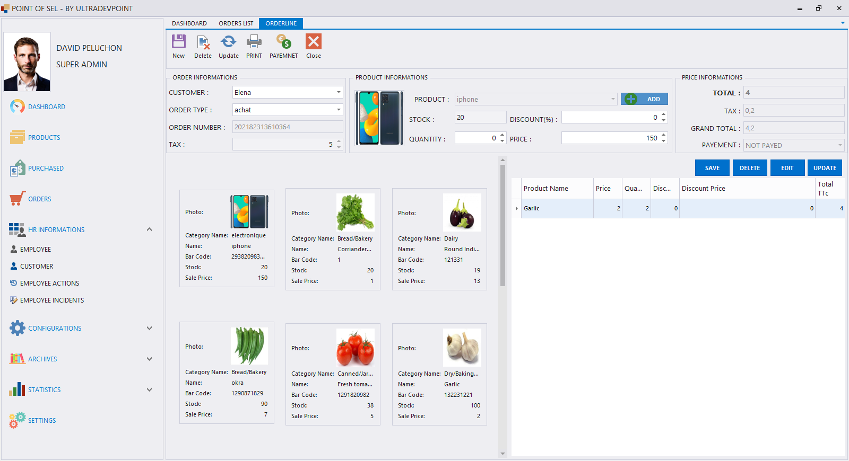Click the product list vertical scrollbar
The height and width of the screenshot is (461, 849).
(x=503, y=225)
